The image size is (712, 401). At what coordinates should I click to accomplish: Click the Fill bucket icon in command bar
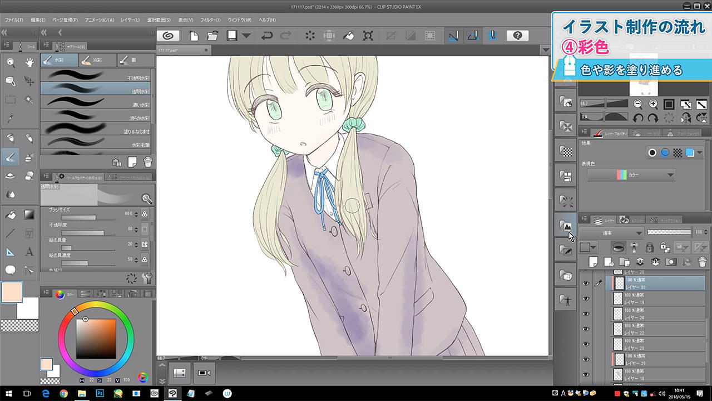(x=348, y=36)
